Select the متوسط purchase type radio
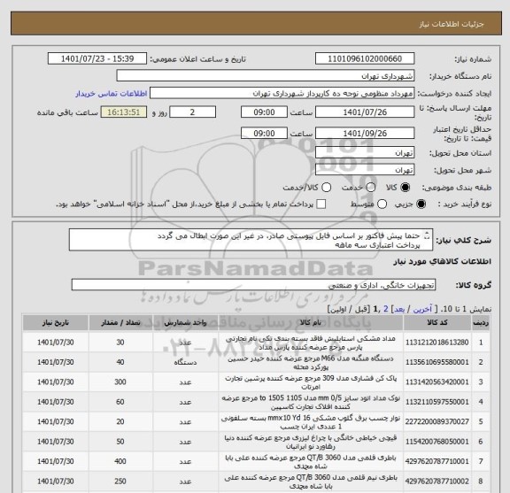510x493 pixels. pyautogui.click(x=382, y=204)
